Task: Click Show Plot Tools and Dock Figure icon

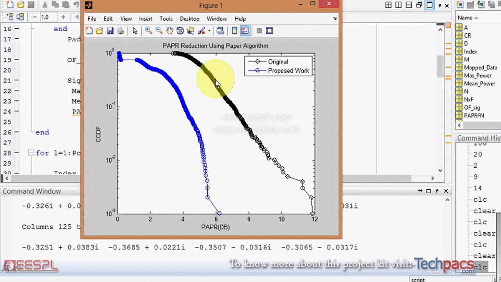Action: click(x=269, y=31)
